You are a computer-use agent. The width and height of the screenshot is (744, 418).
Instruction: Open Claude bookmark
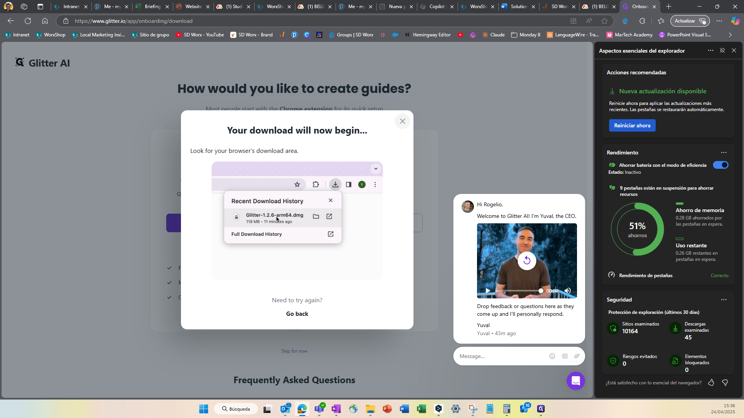tap(493, 35)
